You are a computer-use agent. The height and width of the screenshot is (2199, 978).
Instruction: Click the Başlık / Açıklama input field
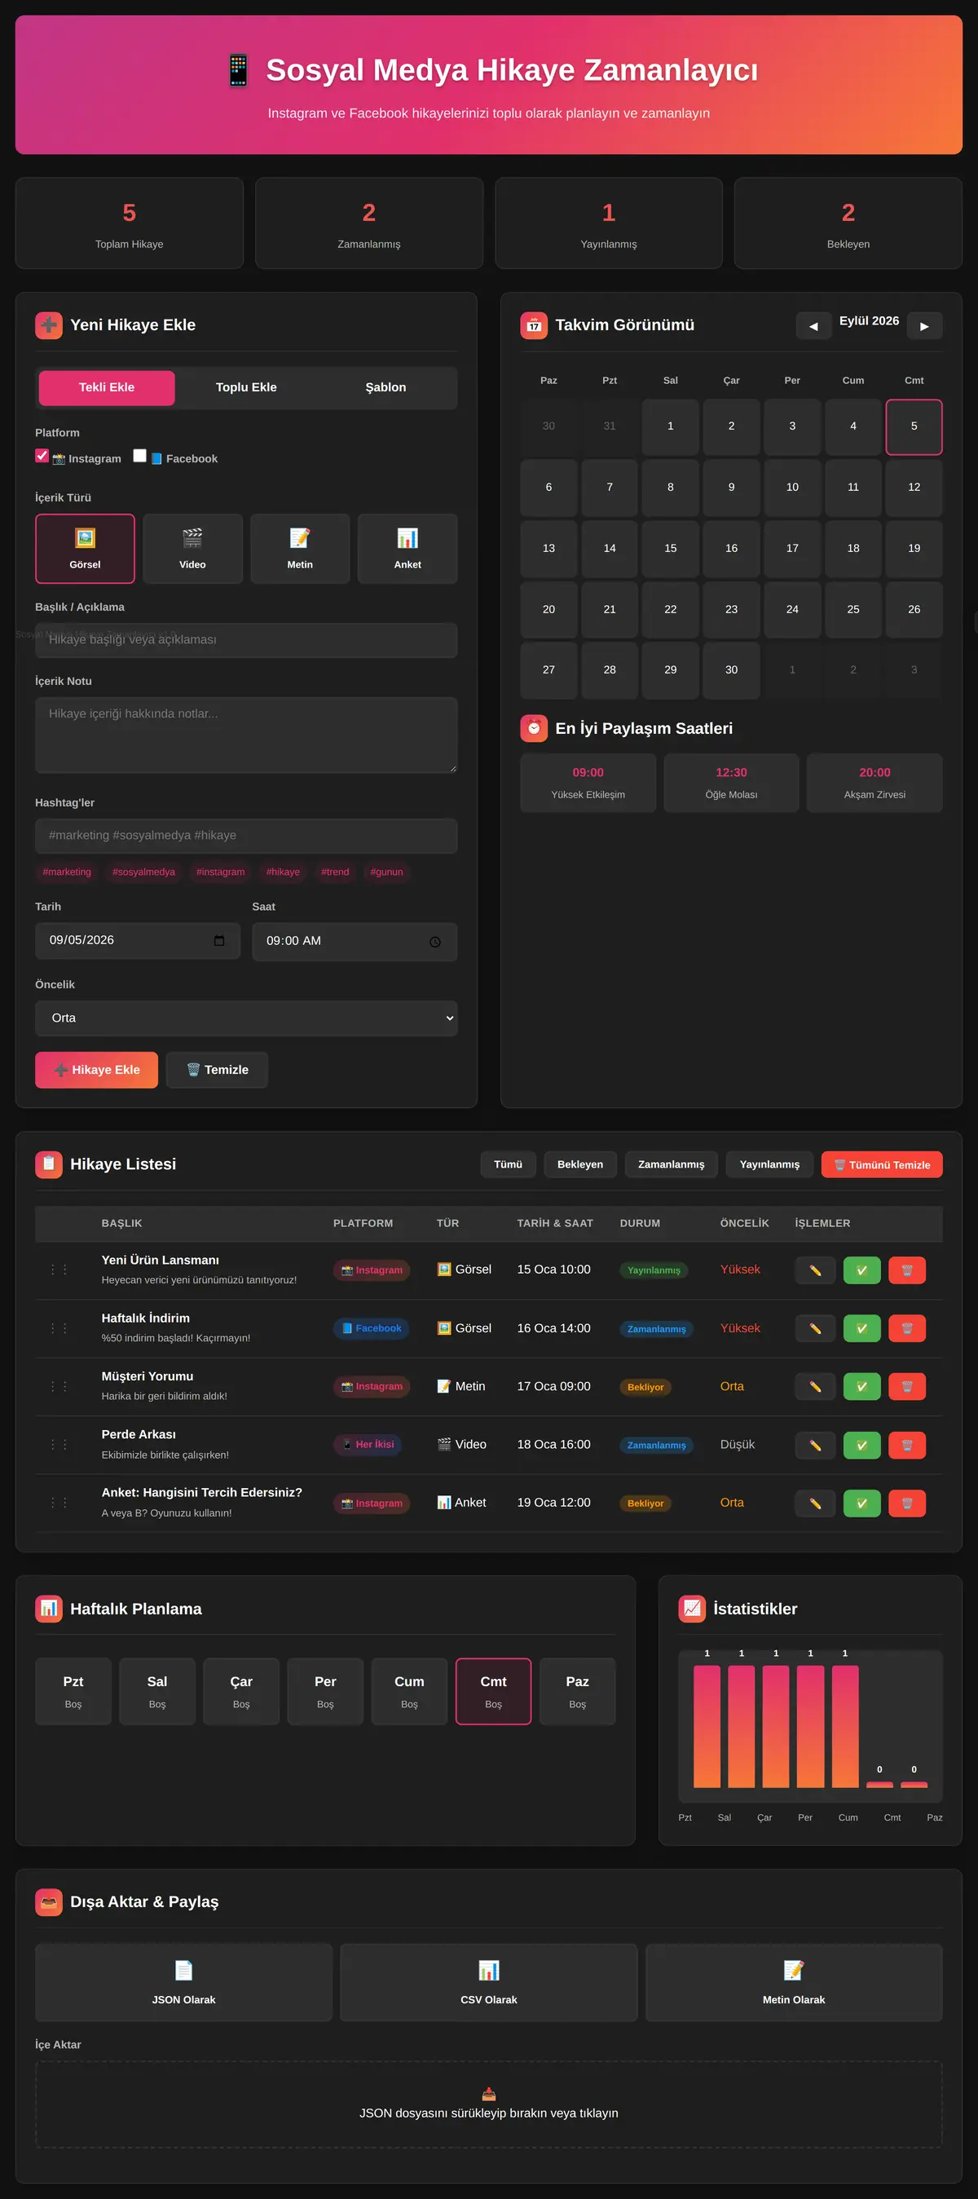[246, 639]
